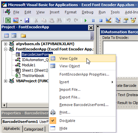Screen dimensions: 138x133
Task: Open the Run menu
Action: [102, 12]
